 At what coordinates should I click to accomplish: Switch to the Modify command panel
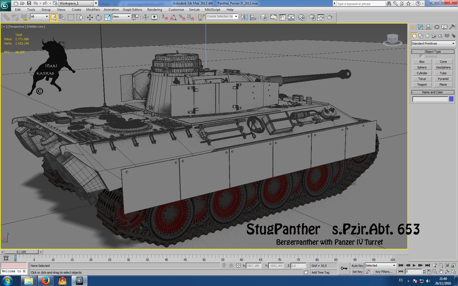pyautogui.click(x=420, y=27)
